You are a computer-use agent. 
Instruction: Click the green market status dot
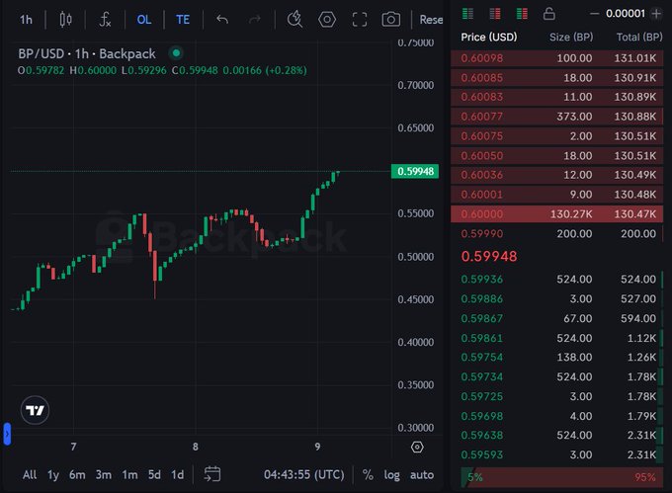(x=176, y=53)
